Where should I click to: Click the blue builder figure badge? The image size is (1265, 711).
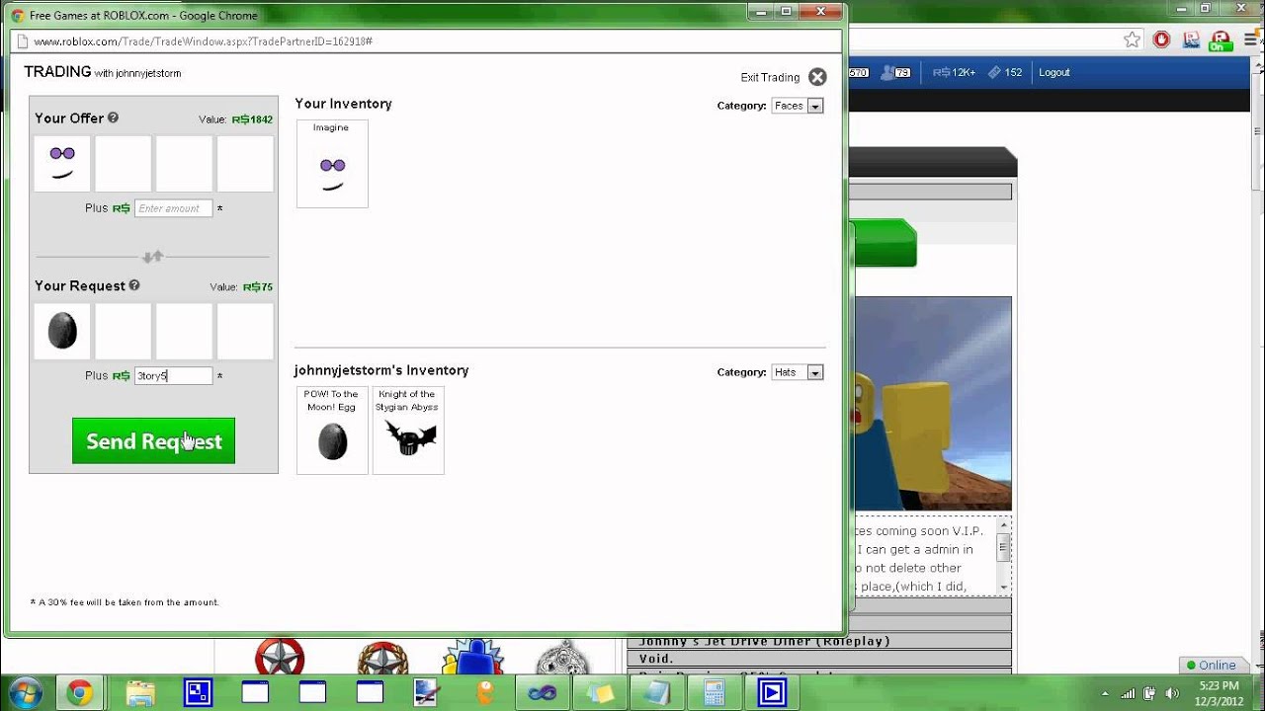click(x=473, y=658)
